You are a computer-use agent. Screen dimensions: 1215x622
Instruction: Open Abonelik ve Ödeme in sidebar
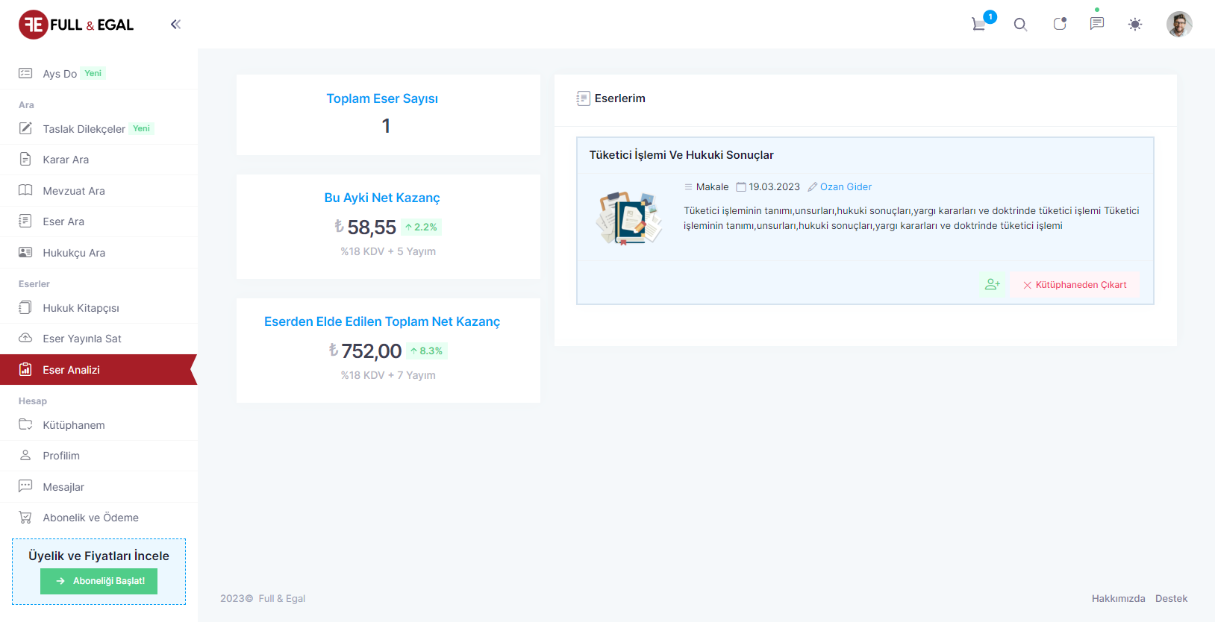[90, 518]
